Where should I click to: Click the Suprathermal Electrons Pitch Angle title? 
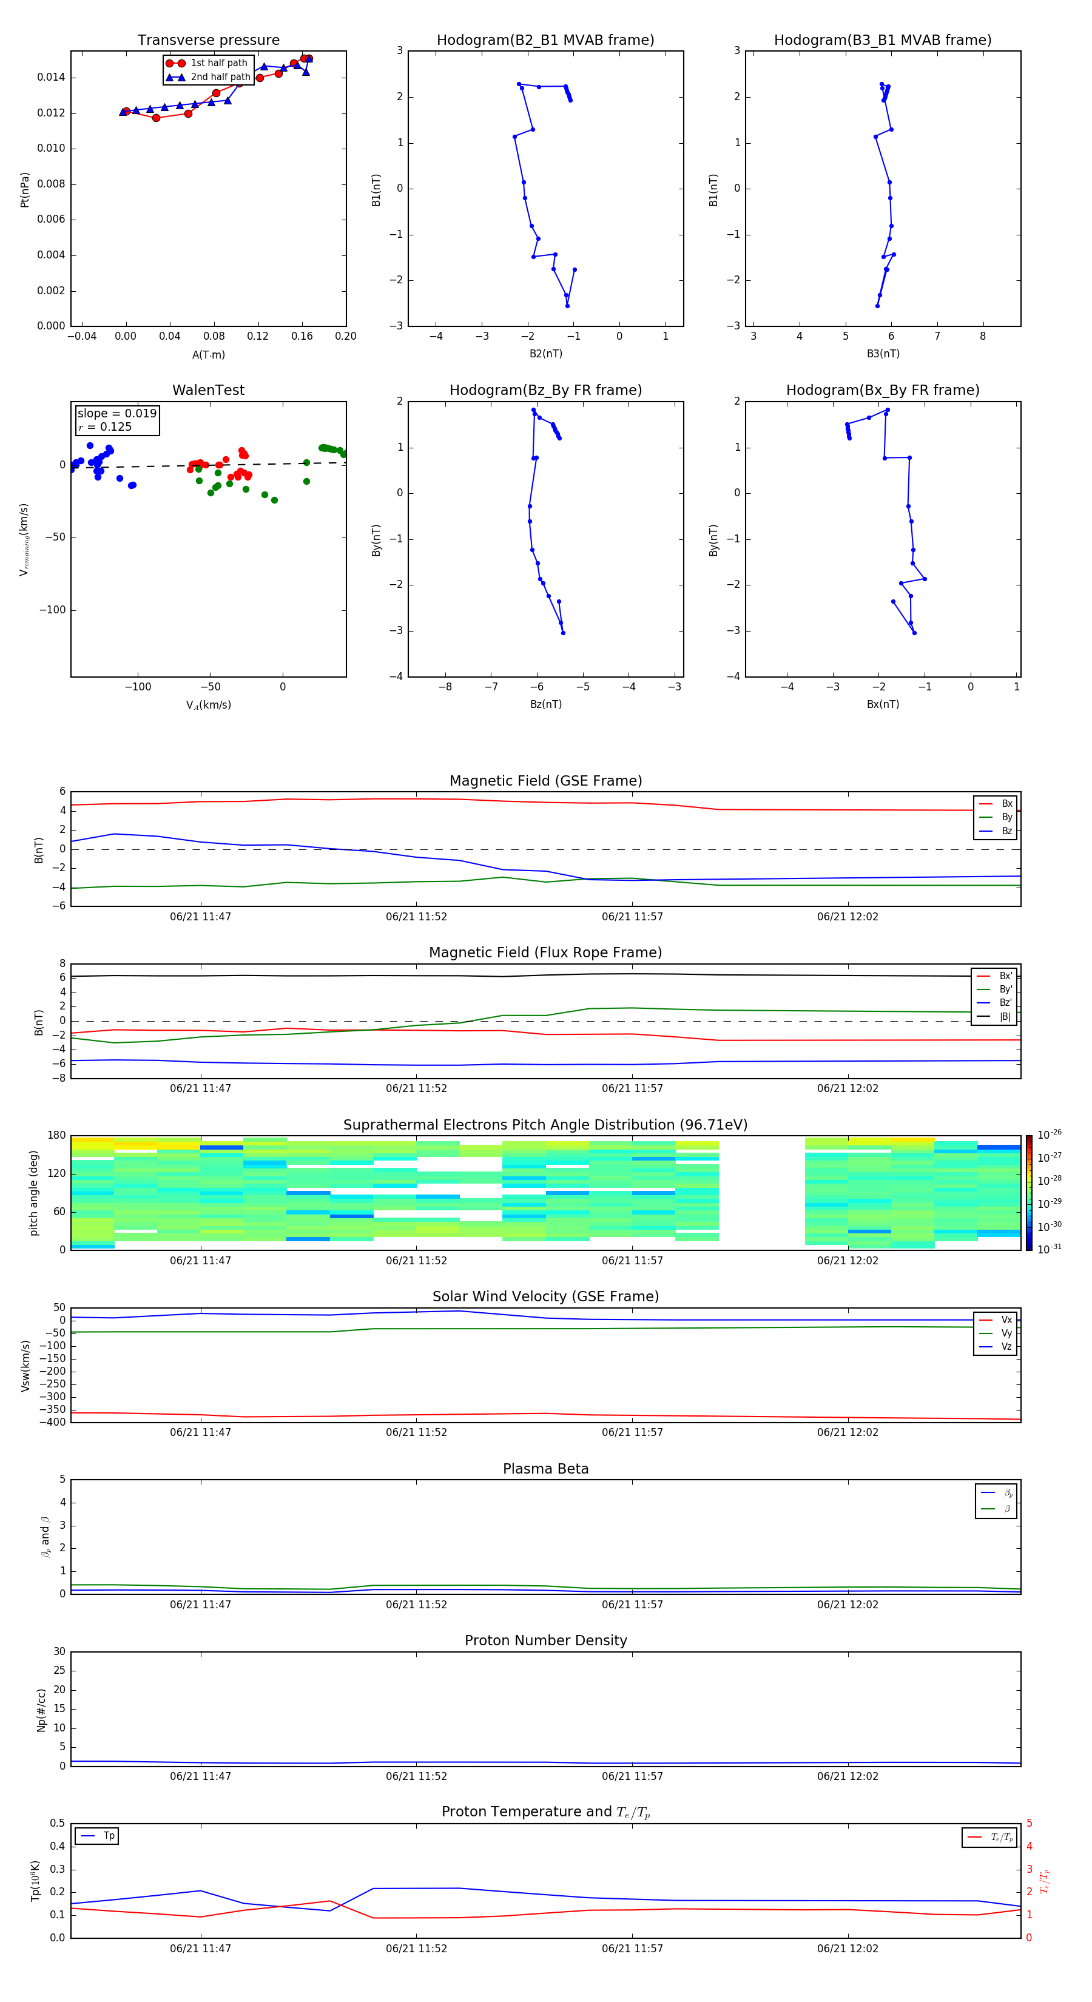coord(545,1125)
